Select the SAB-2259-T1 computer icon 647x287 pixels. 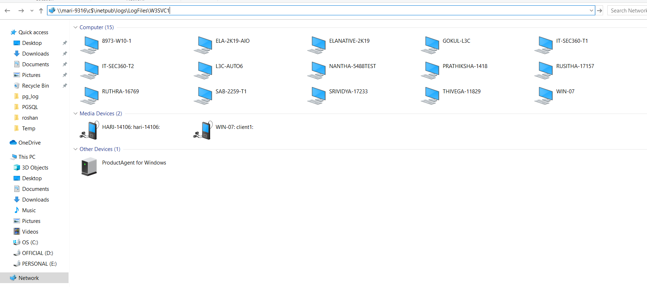click(203, 96)
